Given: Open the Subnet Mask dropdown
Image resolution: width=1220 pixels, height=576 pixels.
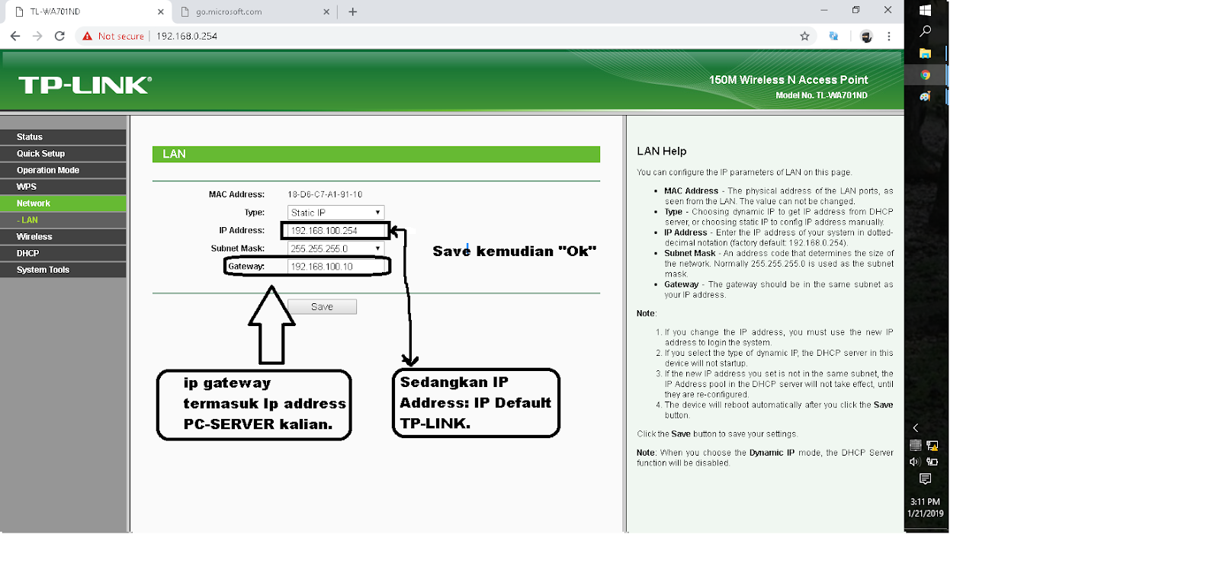Looking at the screenshot, I should [335, 248].
